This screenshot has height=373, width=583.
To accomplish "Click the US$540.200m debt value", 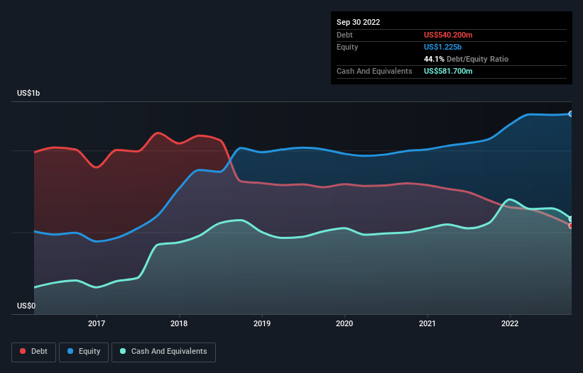I will (448, 35).
